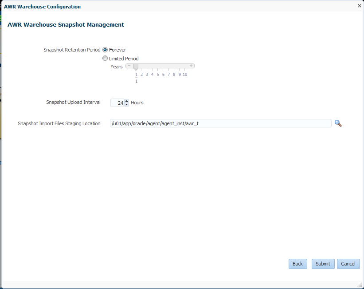Increase upload interval with up arrow
364x289 pixels.
(x=126, y=101)
